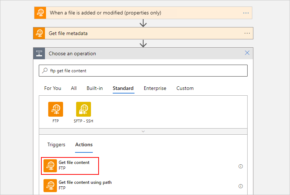This screenshot has height=195, width=290.
Task: Click the Choose an operation header icon
Action: 39,53
